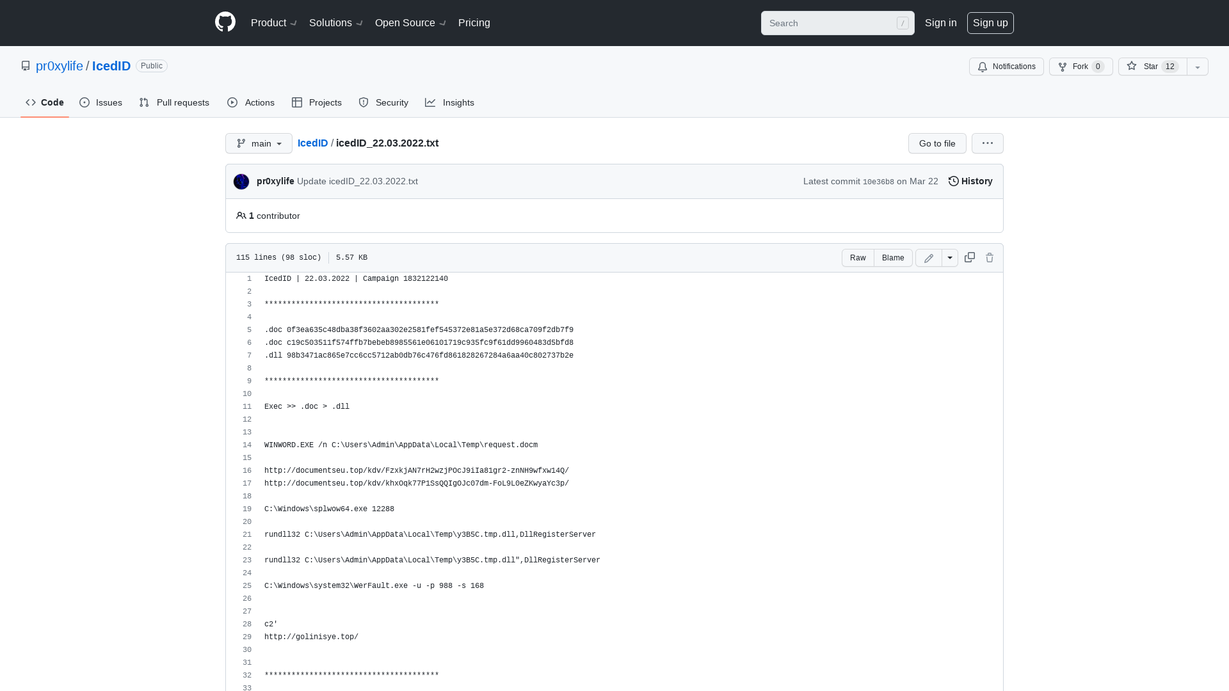
Task: Open pr0xylife commit author link
Action: pos(275,181)
